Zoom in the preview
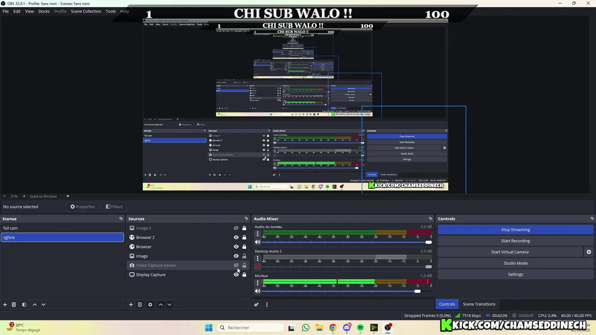The width and height of the screenshot is (596, 335). click(24, 196)
